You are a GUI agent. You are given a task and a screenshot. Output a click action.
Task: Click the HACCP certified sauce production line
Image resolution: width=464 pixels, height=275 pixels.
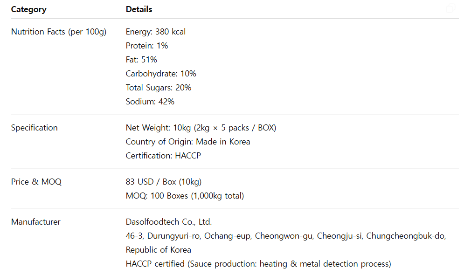coord(258,264)
